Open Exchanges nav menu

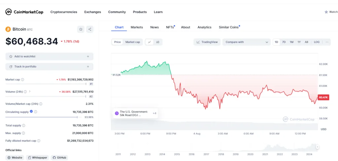click(92, 12)
